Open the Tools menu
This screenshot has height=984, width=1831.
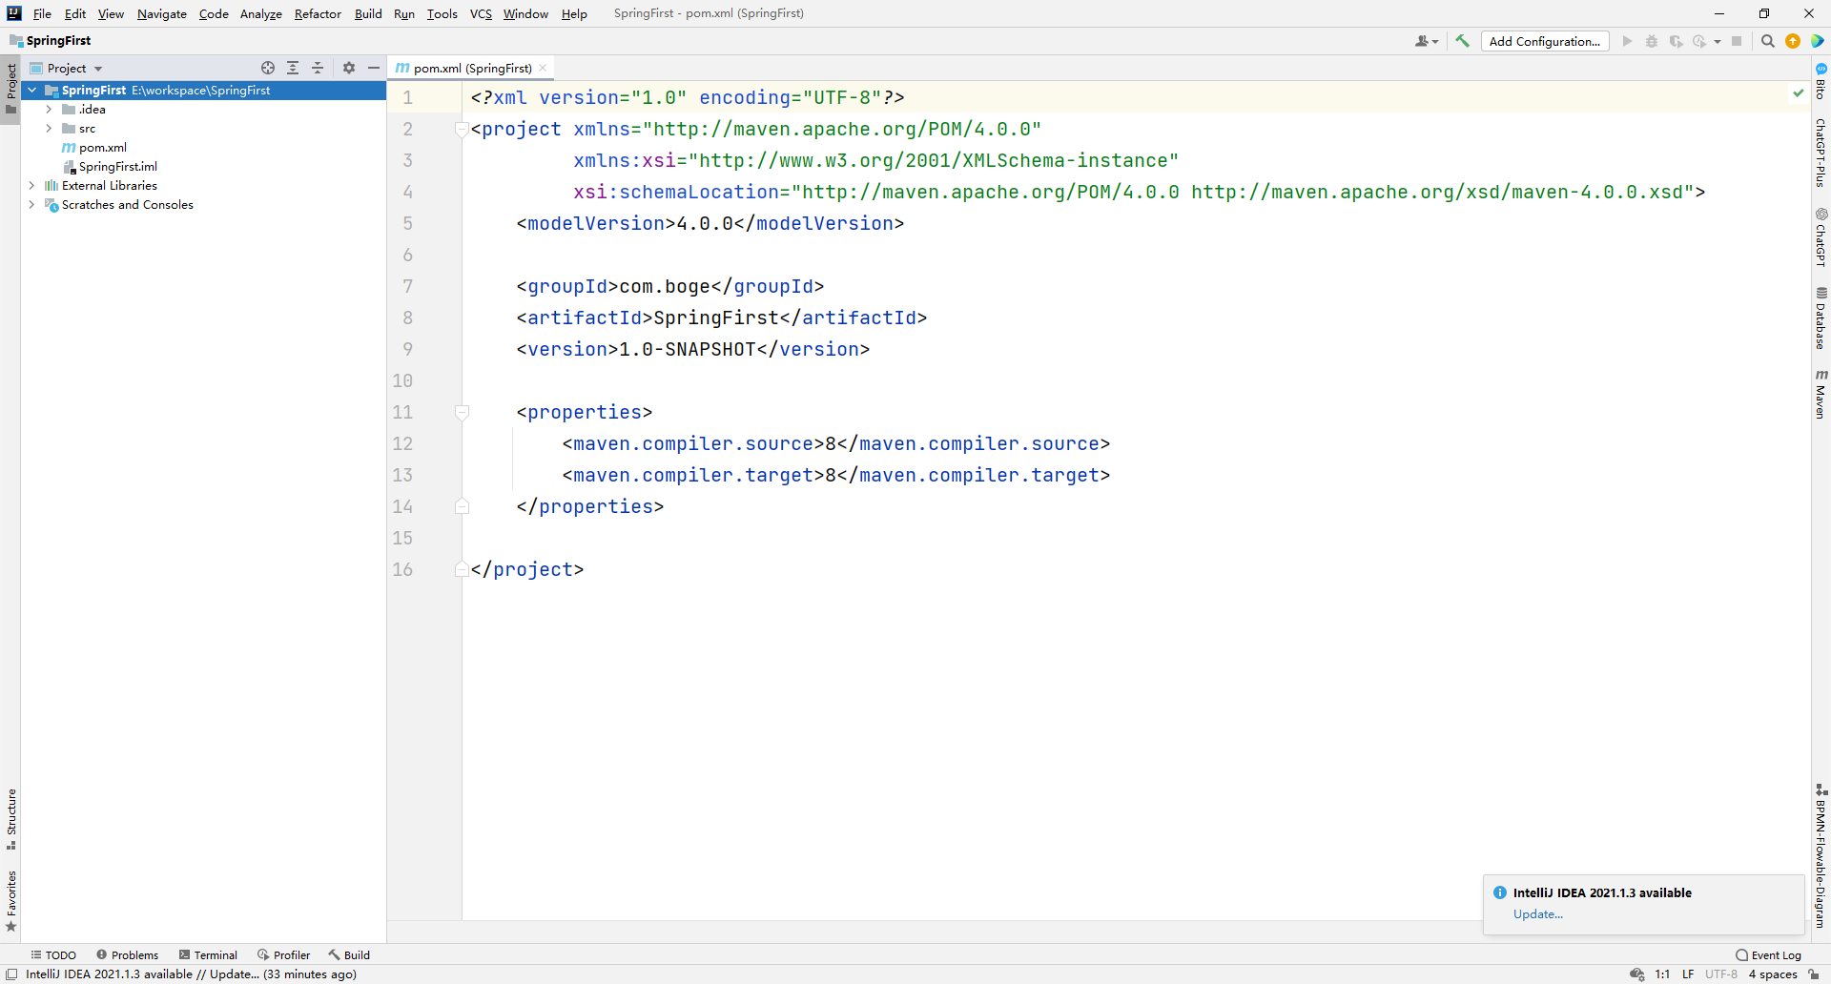442,13
